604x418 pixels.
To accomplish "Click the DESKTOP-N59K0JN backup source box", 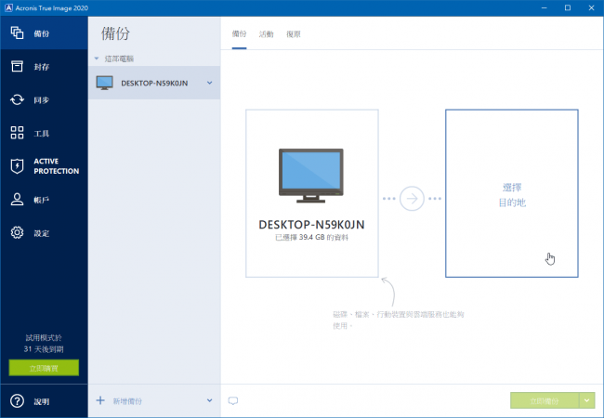I will pyautogui.click(x=311, y=193).
